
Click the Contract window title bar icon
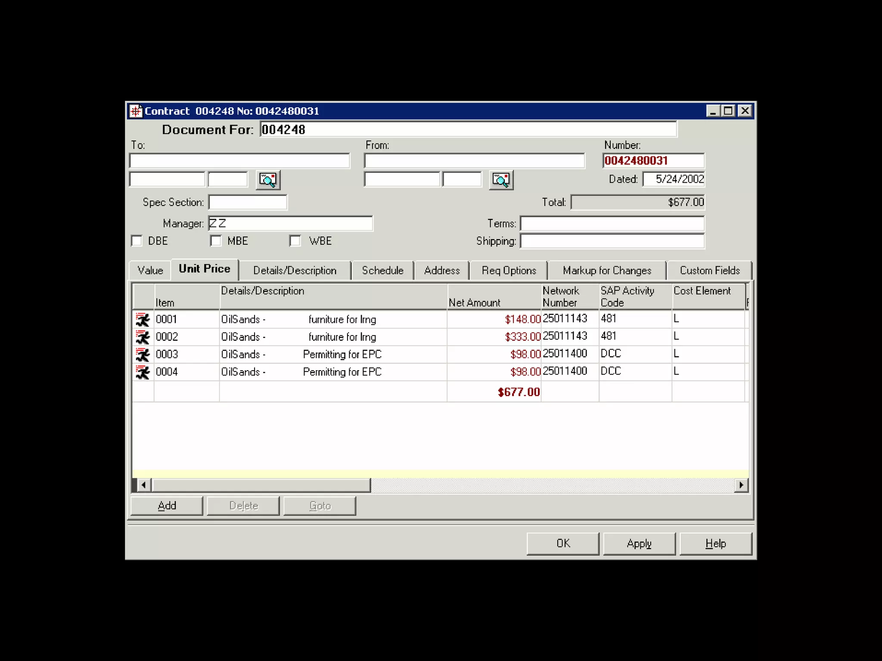pyautogui.click(x=136, y=111)
